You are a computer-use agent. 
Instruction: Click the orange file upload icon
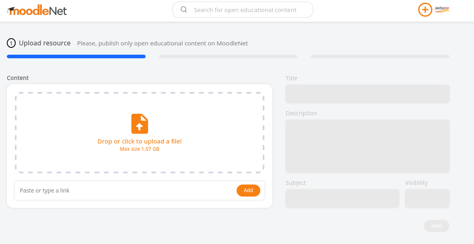click(140, 124)
